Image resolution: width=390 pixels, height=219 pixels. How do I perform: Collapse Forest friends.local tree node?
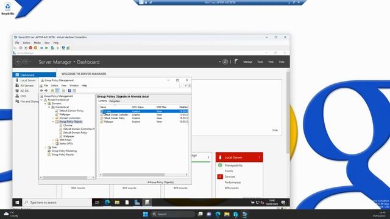point(41,100)
